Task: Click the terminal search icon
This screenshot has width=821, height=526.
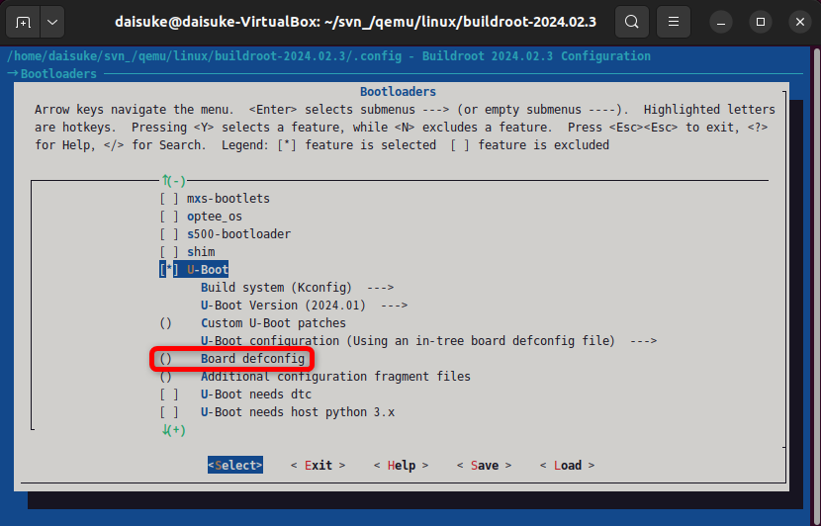Action: point(632,22)
